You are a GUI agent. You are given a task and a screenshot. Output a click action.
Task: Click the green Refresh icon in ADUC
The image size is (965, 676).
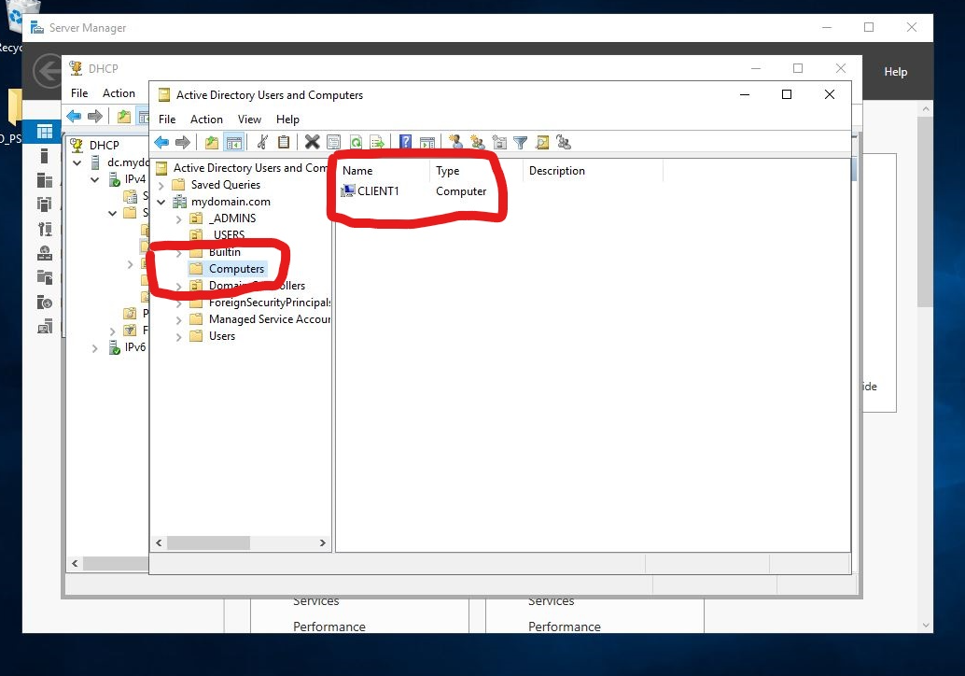(355, 143)
